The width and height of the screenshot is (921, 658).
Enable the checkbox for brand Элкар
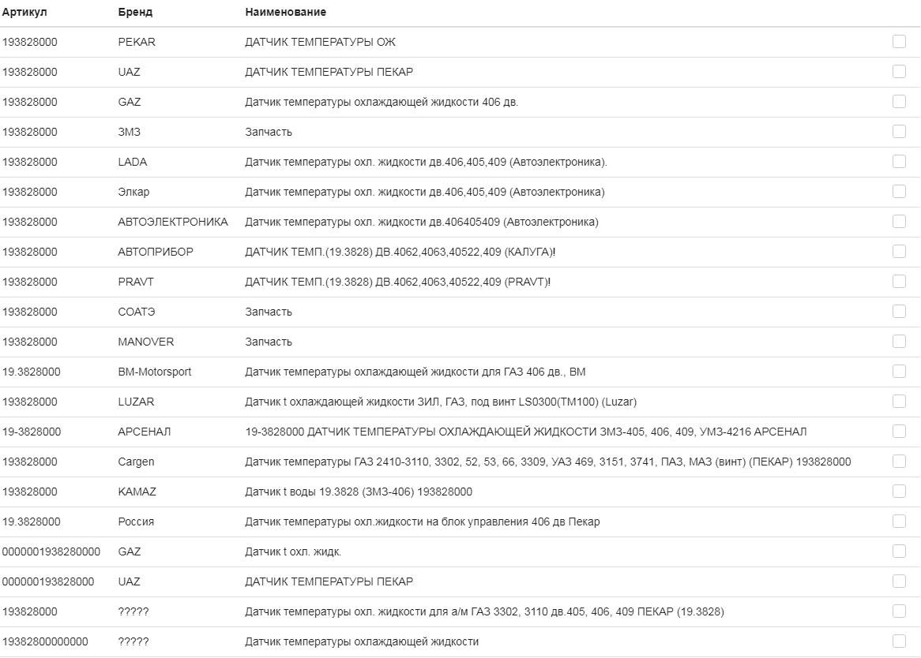coord(899,192)
